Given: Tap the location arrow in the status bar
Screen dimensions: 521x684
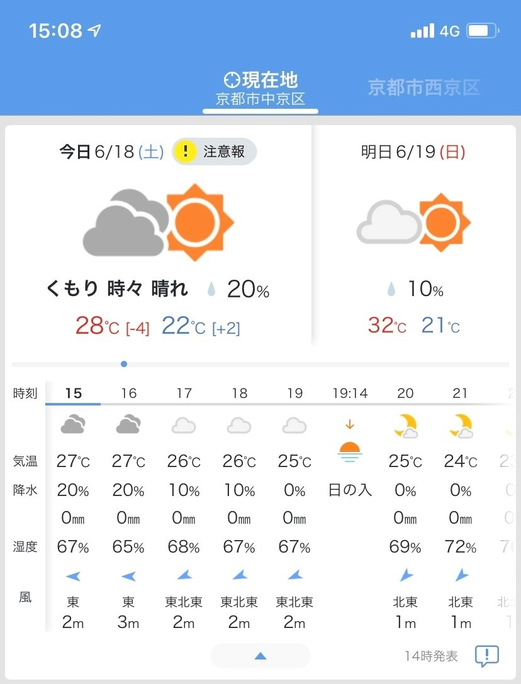Looking at the screenshot, I should point(95,30).
